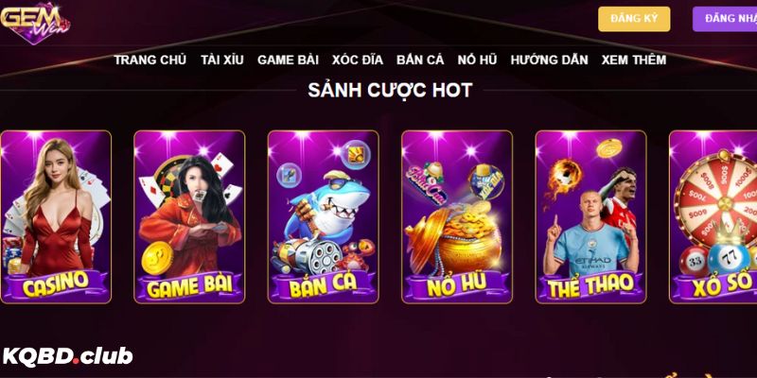This screenshot has width=757, height=378.
Task: Choose the Thể Thao sports card
Action: [590, 217]
